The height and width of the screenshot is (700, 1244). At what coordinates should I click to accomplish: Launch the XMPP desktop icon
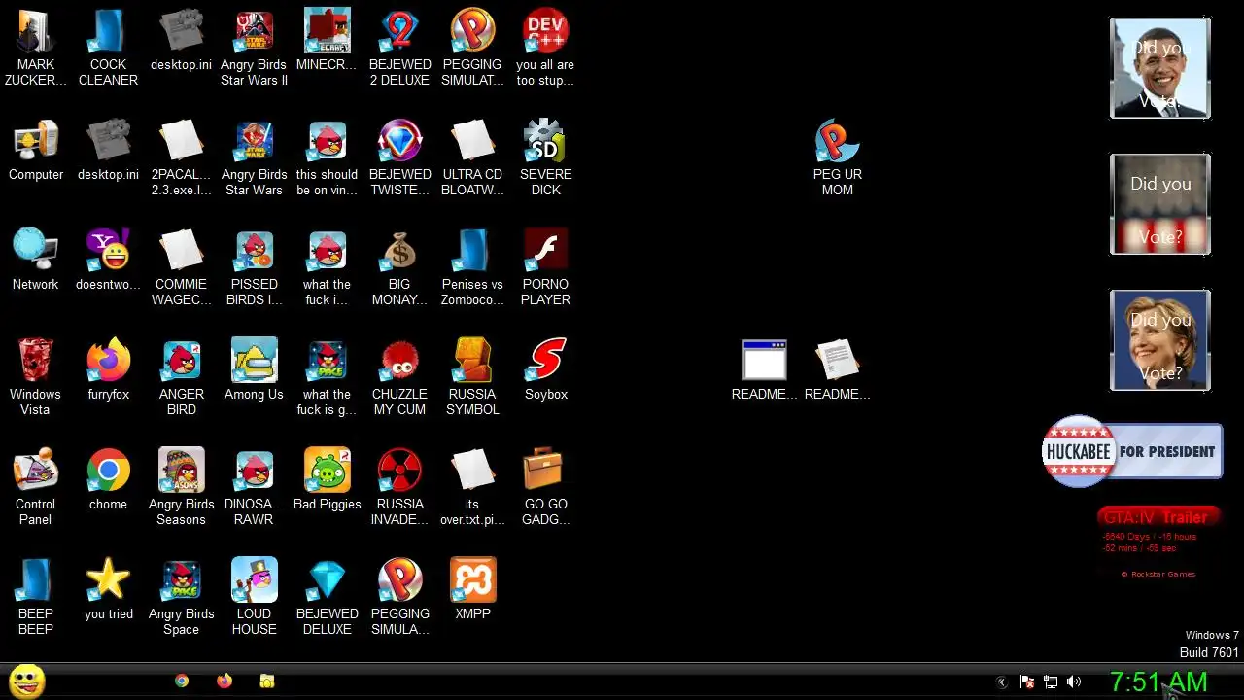pos(473,591)
